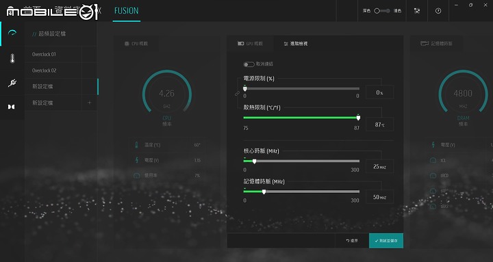Open the power plug section in the sidebar
493x262 pixels.
(x=12, y=83)
